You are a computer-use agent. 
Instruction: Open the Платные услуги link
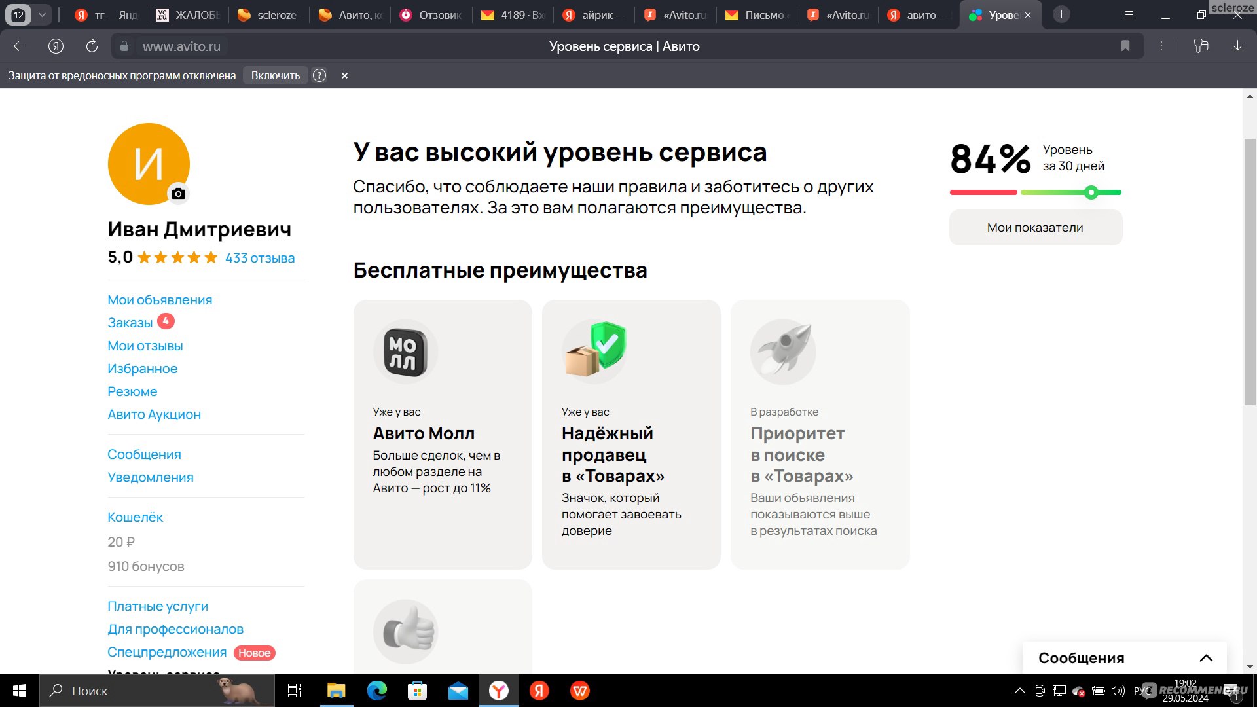pos(158,606)
